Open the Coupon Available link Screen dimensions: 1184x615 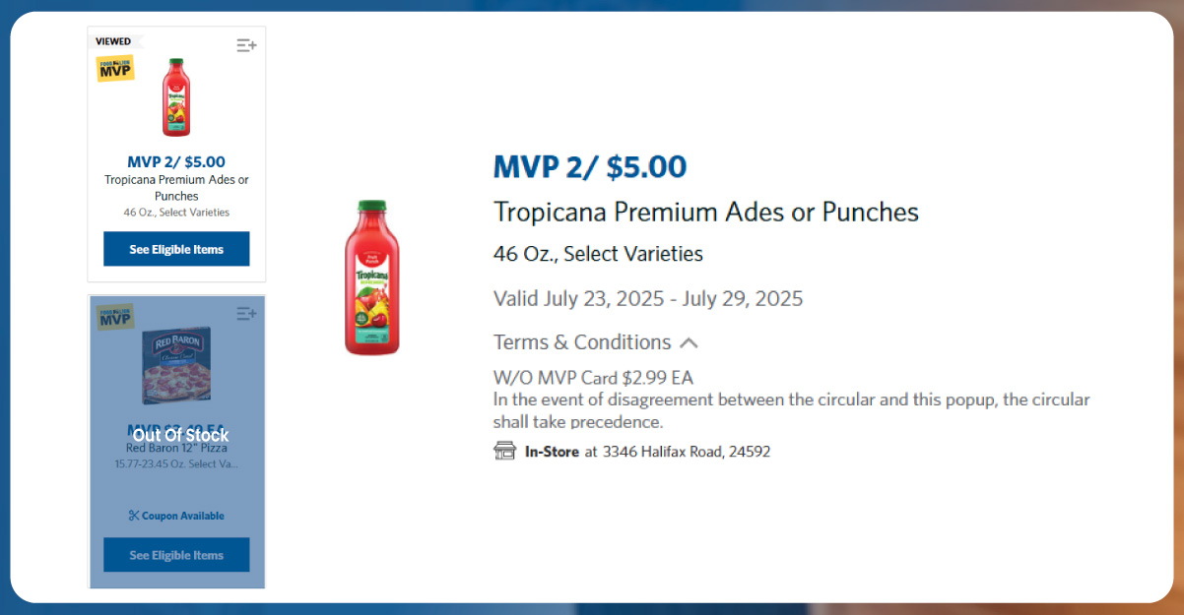[182, 516]
